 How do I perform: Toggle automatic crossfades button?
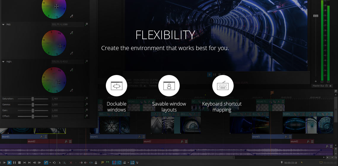click(119, 162)
